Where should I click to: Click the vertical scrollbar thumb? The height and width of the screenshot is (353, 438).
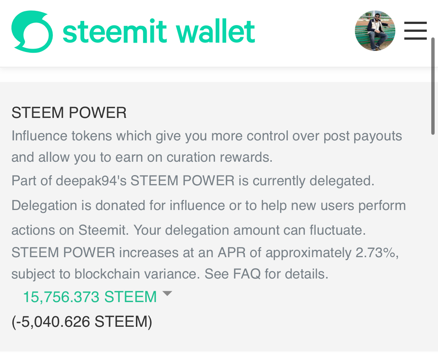tap(433, 85)
